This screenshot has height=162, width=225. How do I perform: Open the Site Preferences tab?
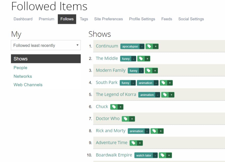tap(108, 19)
